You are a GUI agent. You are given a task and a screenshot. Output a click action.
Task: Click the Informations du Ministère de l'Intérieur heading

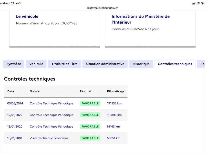point(140,19)
